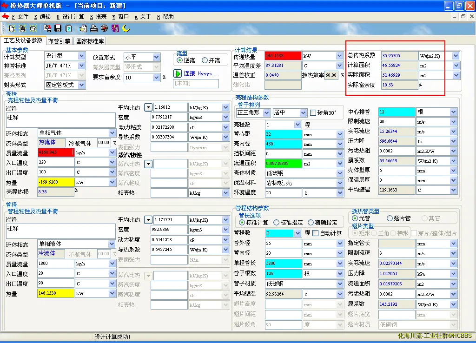Switch to the 布管引擎 tab
This screenshot has height=343, width=476.
59,41
